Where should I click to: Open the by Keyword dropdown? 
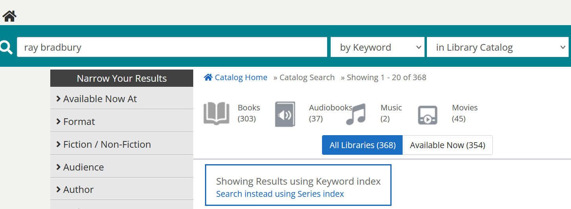[x=377, y=47]
